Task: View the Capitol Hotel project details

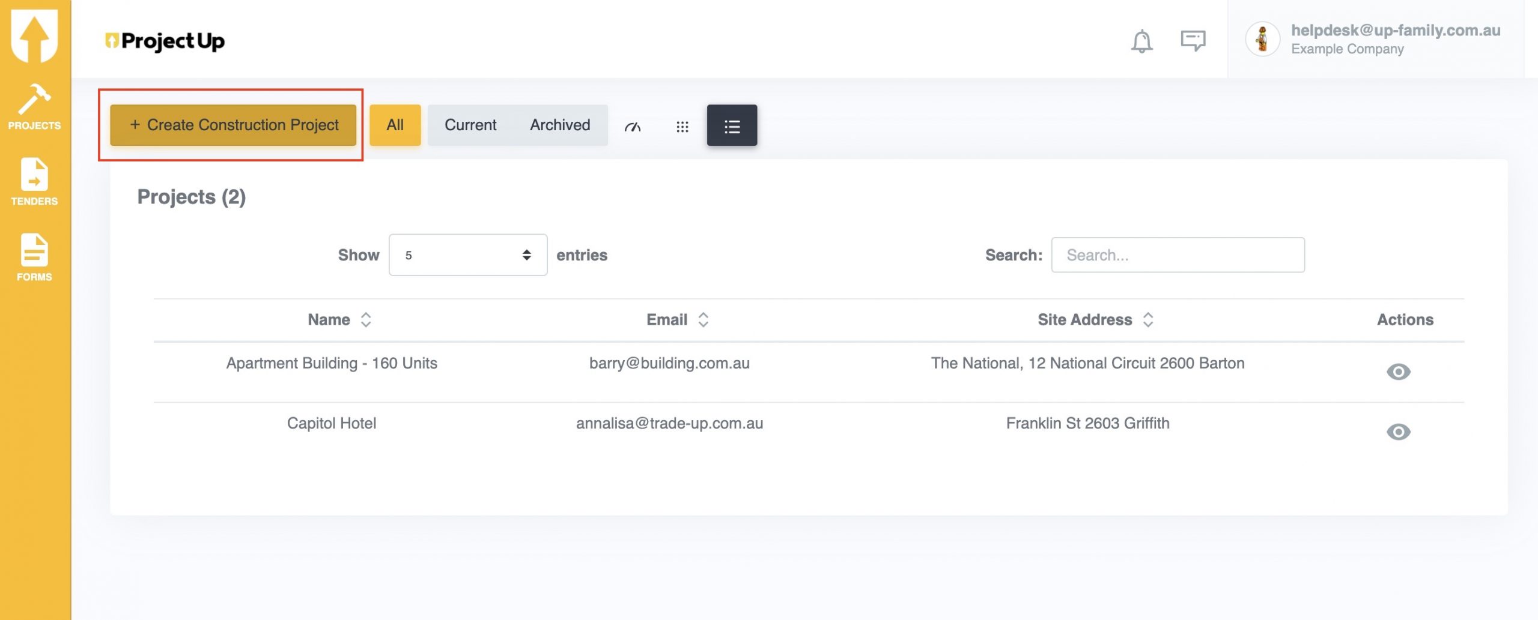Action: (x=1398, y=432)
